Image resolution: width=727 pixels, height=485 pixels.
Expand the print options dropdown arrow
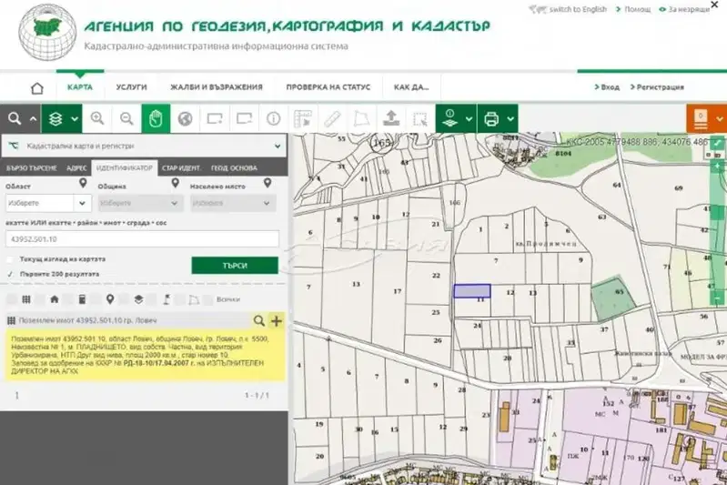[510, 119]
